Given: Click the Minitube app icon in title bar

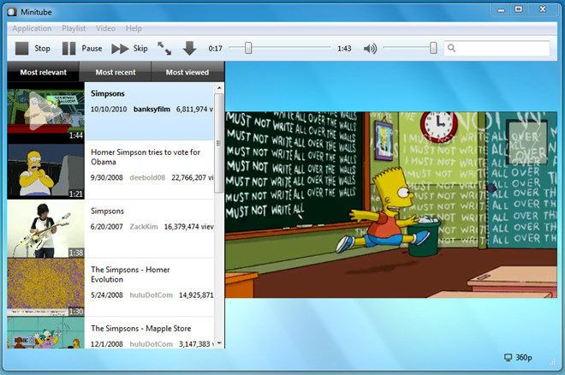Looking at the screenshot, I should [x=12, y=12].
